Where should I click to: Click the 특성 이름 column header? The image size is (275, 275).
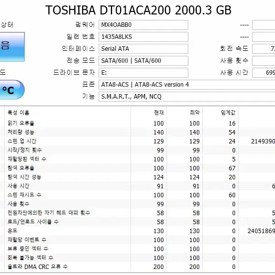click(18, 113)
